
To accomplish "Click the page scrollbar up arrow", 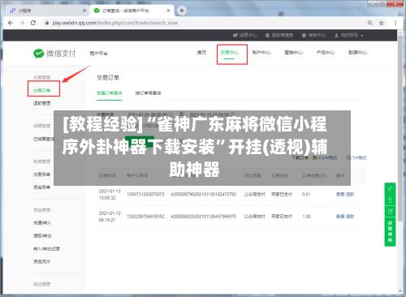I will click(400, 32).
